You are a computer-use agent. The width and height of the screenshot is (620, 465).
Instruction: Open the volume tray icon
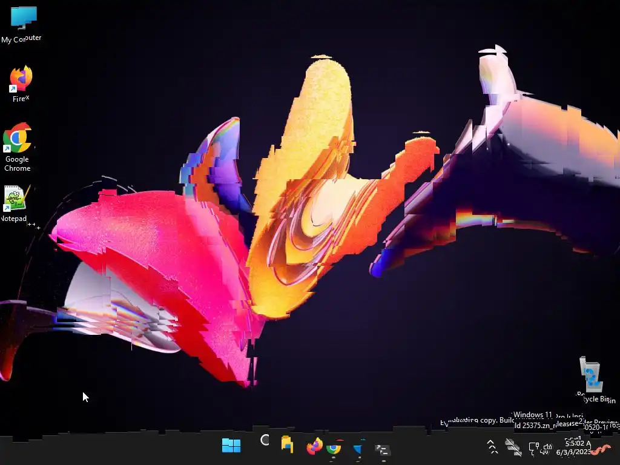547,449
